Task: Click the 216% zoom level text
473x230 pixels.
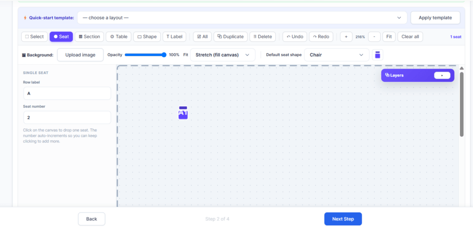Action: (360, 37)
